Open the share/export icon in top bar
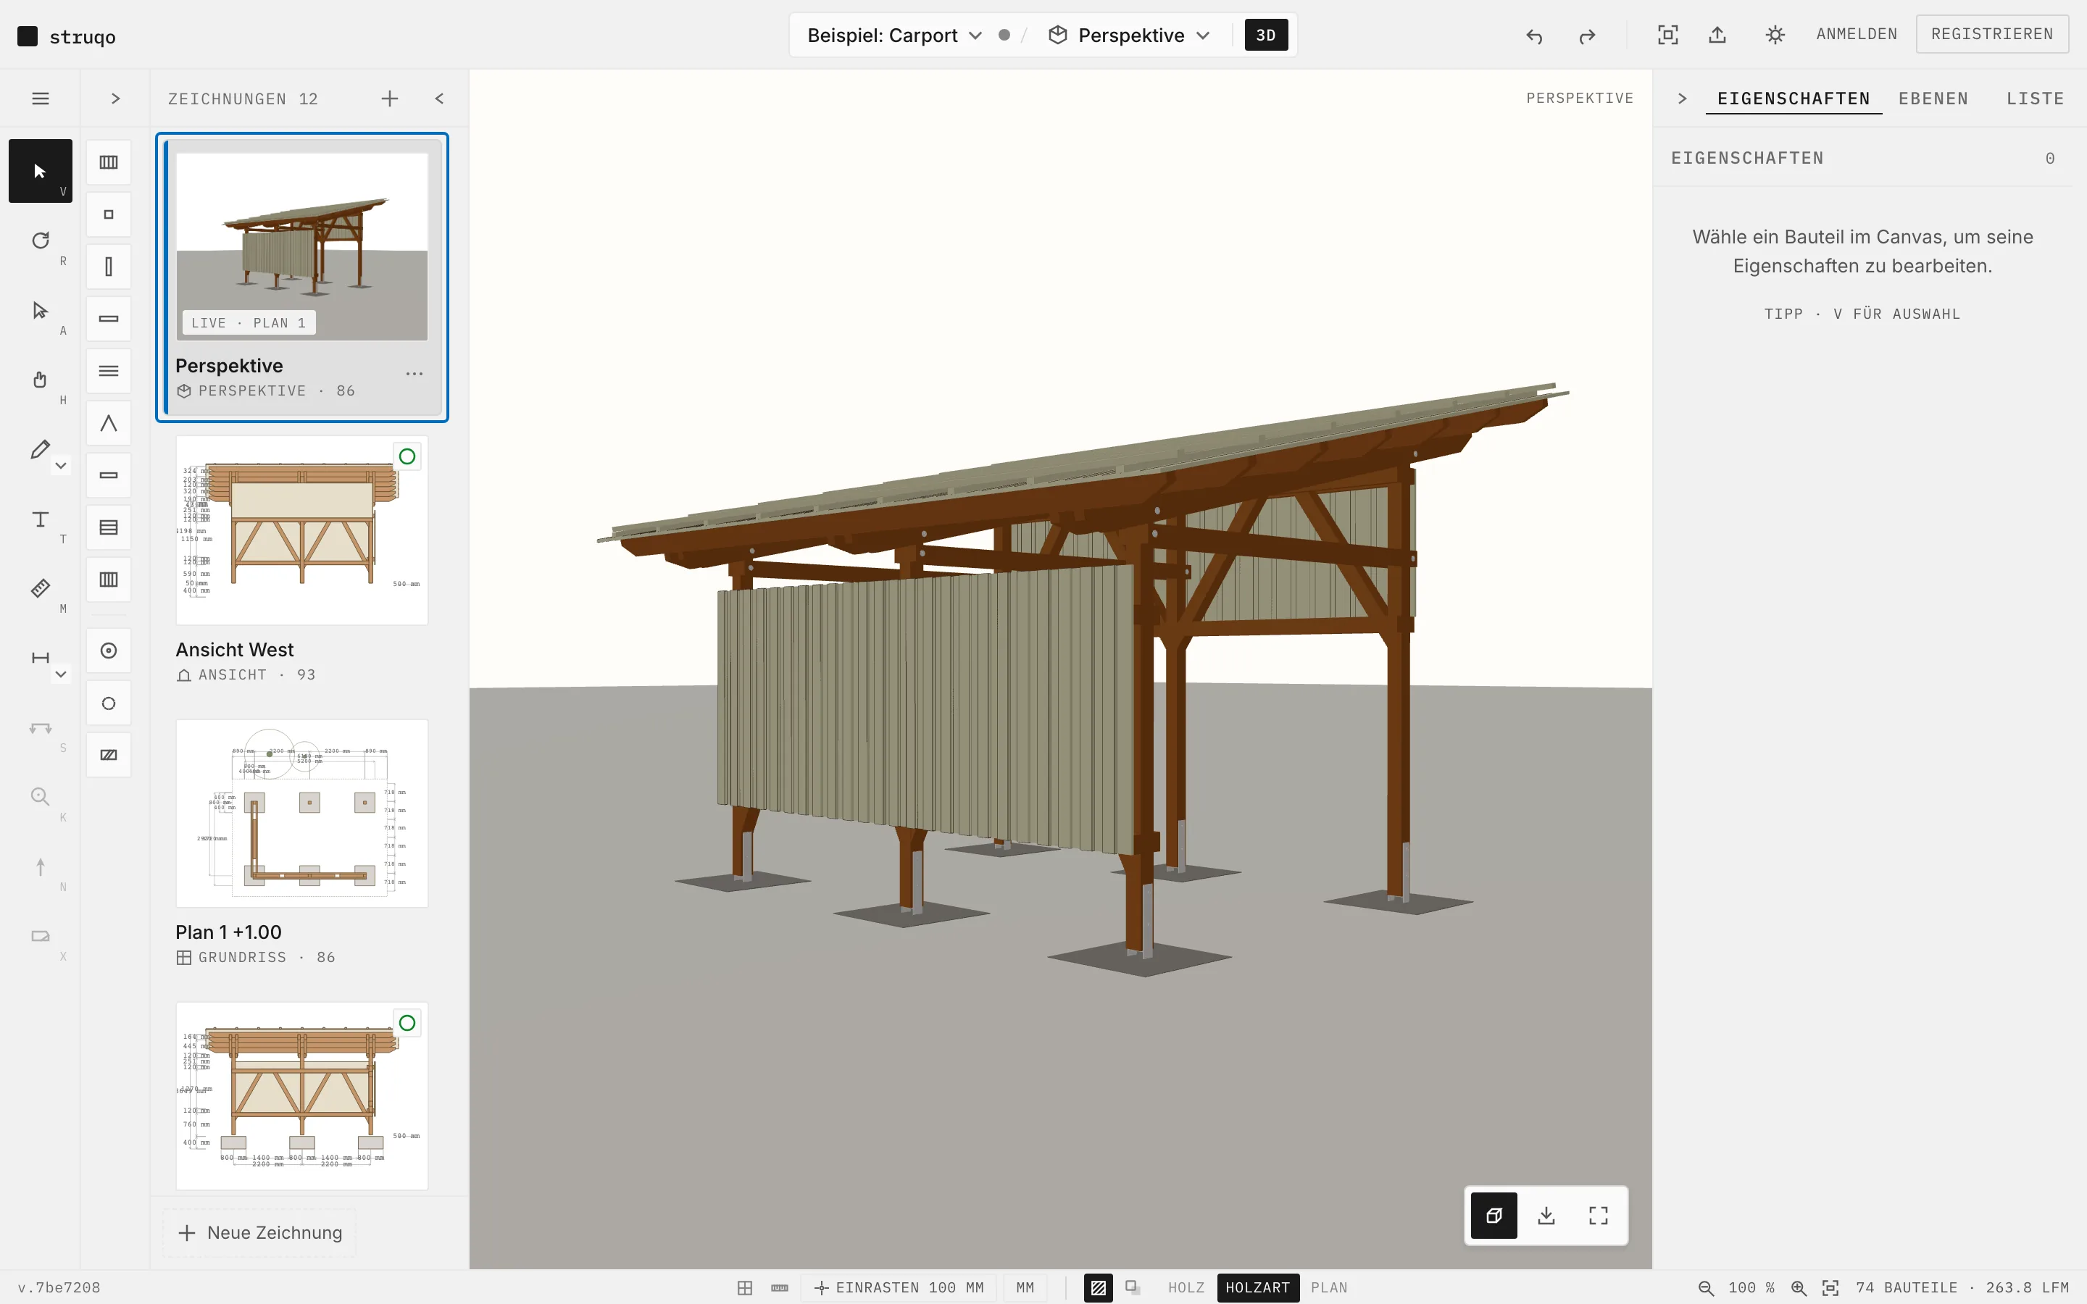The width and height of the screenshot is (2087, 1304). (1717, 35)
